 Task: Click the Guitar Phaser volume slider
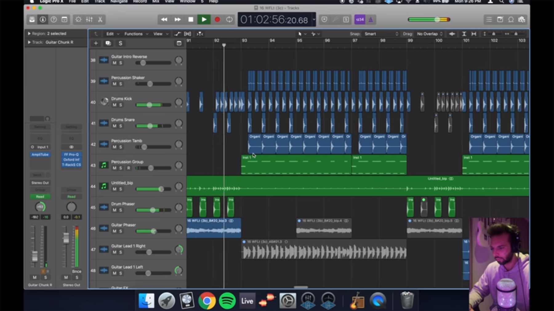click(x=153, y=231)
